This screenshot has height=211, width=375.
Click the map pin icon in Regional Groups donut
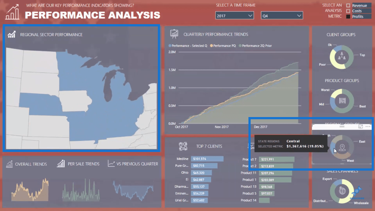click(x=342, y=148)
